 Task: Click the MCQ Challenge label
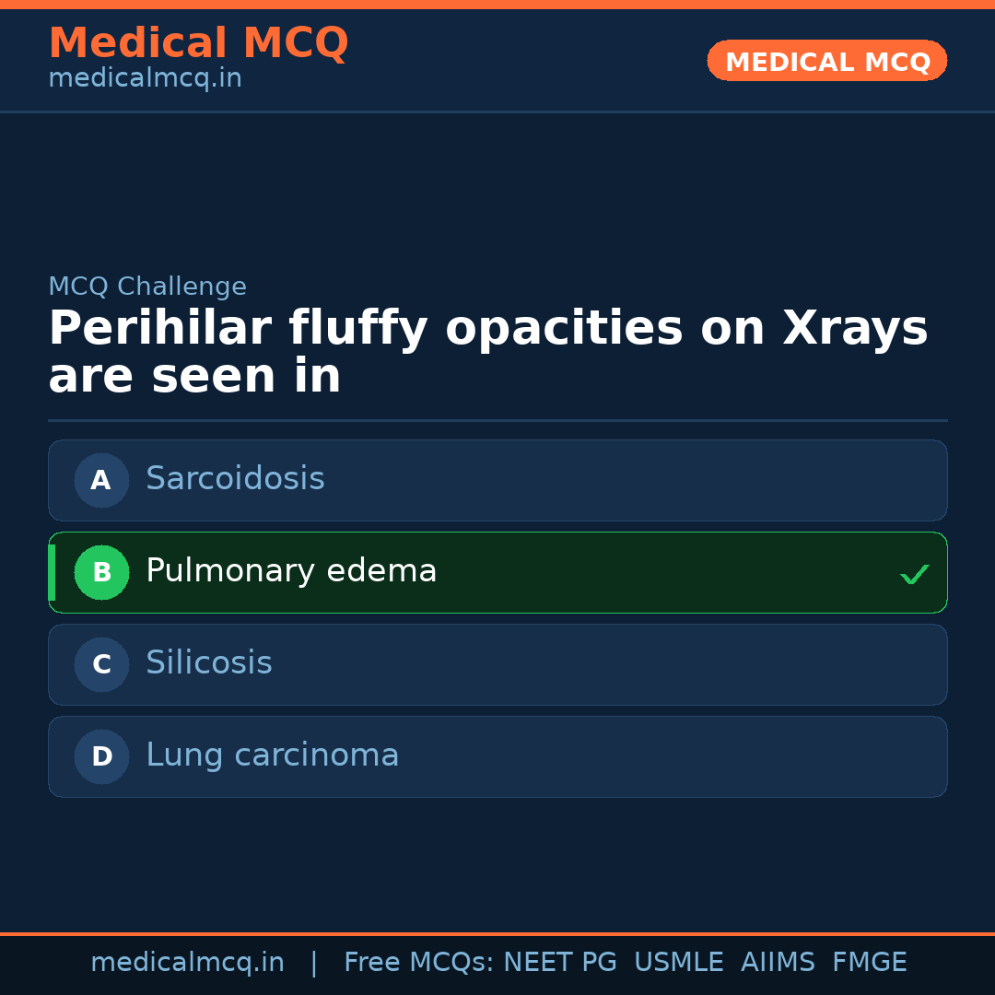[147, 287]
